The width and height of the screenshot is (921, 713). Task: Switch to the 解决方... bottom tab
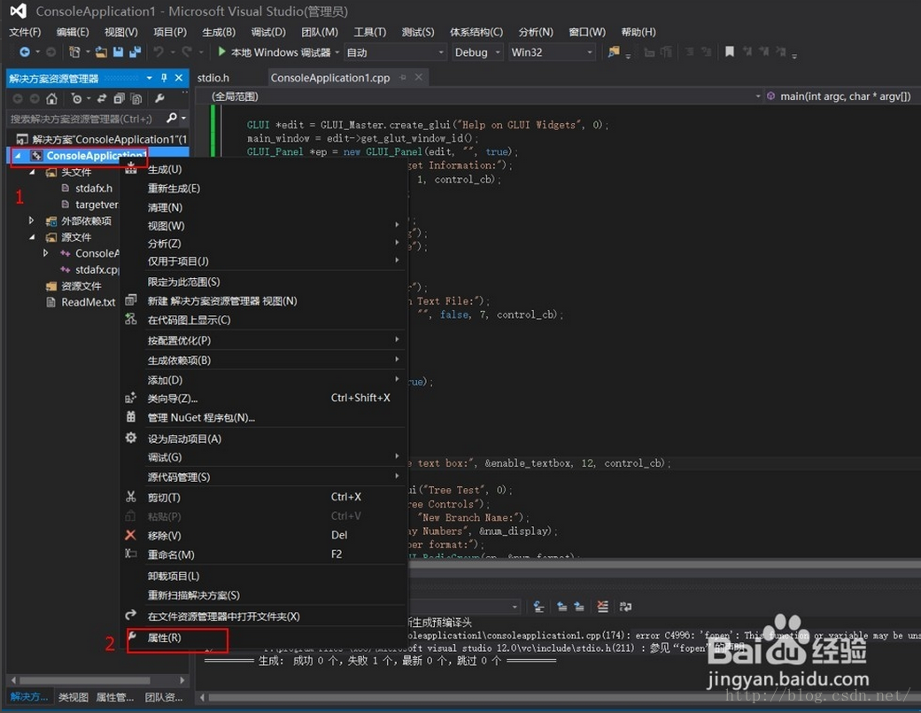pyautogui.click(x=29, y=697)
